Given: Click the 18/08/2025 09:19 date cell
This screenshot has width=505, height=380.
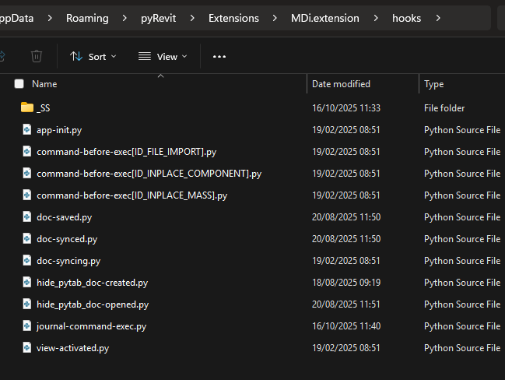Looking at the screenshot, I should (346, 283).
